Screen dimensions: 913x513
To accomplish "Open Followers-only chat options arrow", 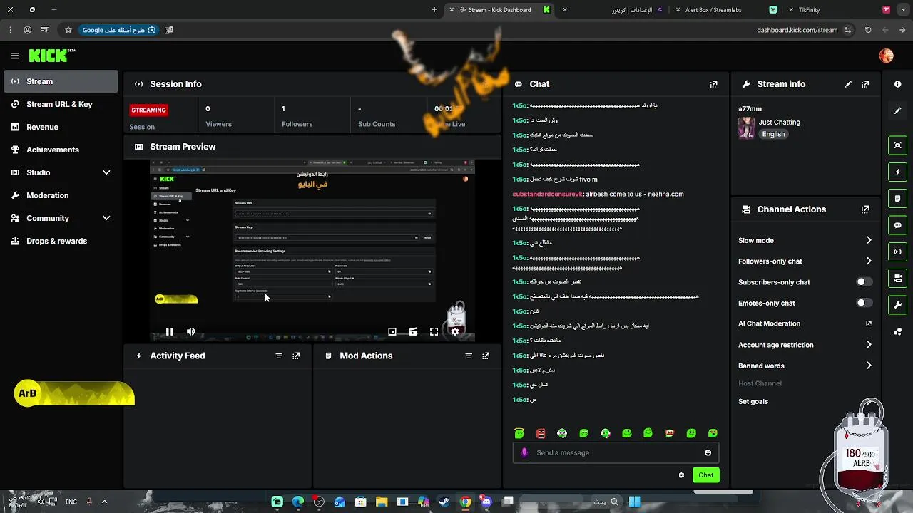I will tap(868, 261).
